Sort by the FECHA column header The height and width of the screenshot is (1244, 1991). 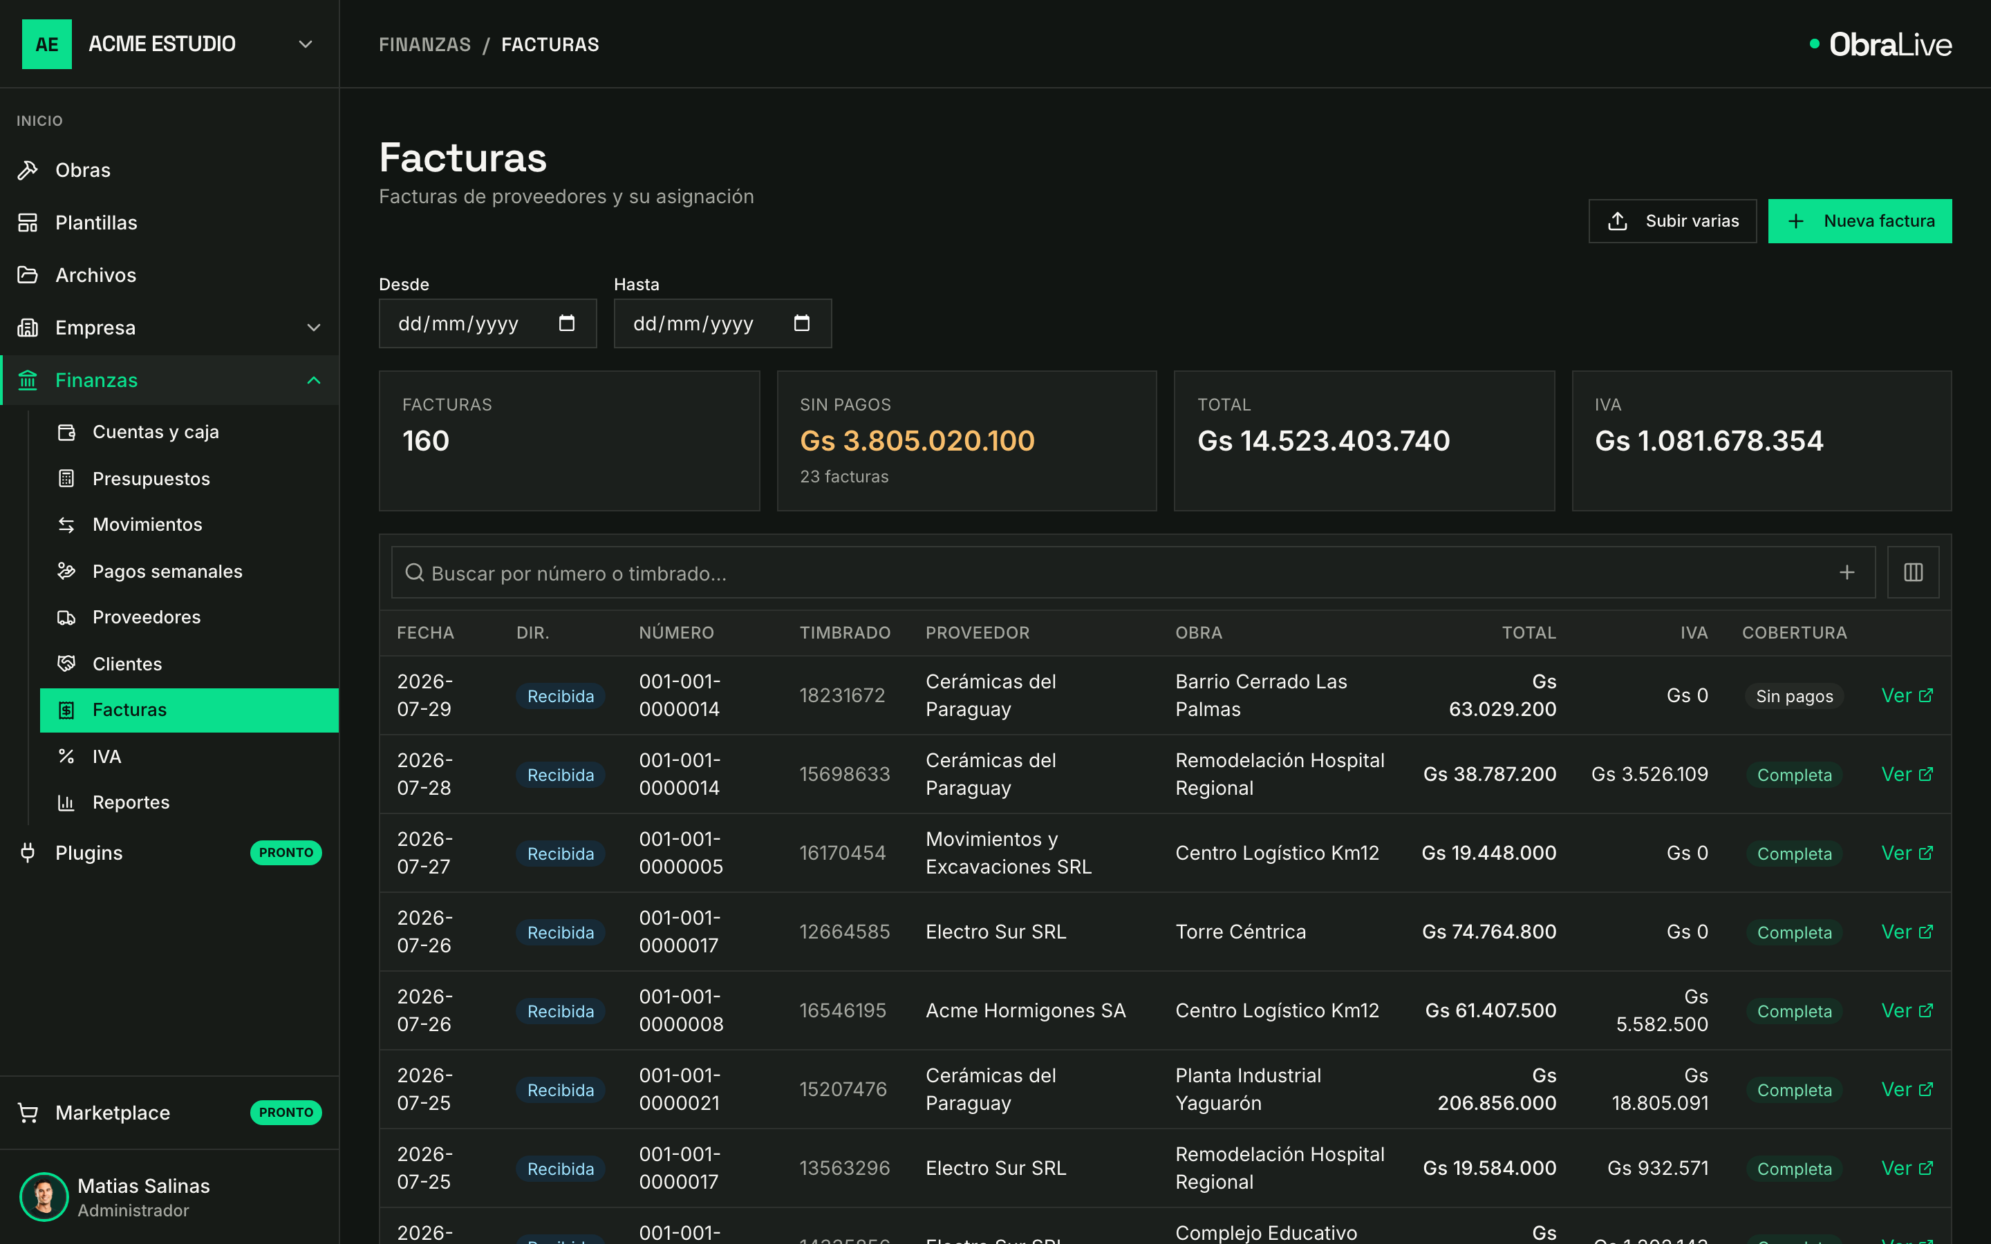(x=425, y=632)
